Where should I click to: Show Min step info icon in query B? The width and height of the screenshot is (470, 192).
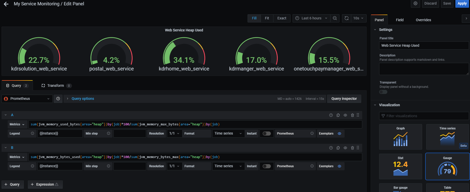click(109, 166)
